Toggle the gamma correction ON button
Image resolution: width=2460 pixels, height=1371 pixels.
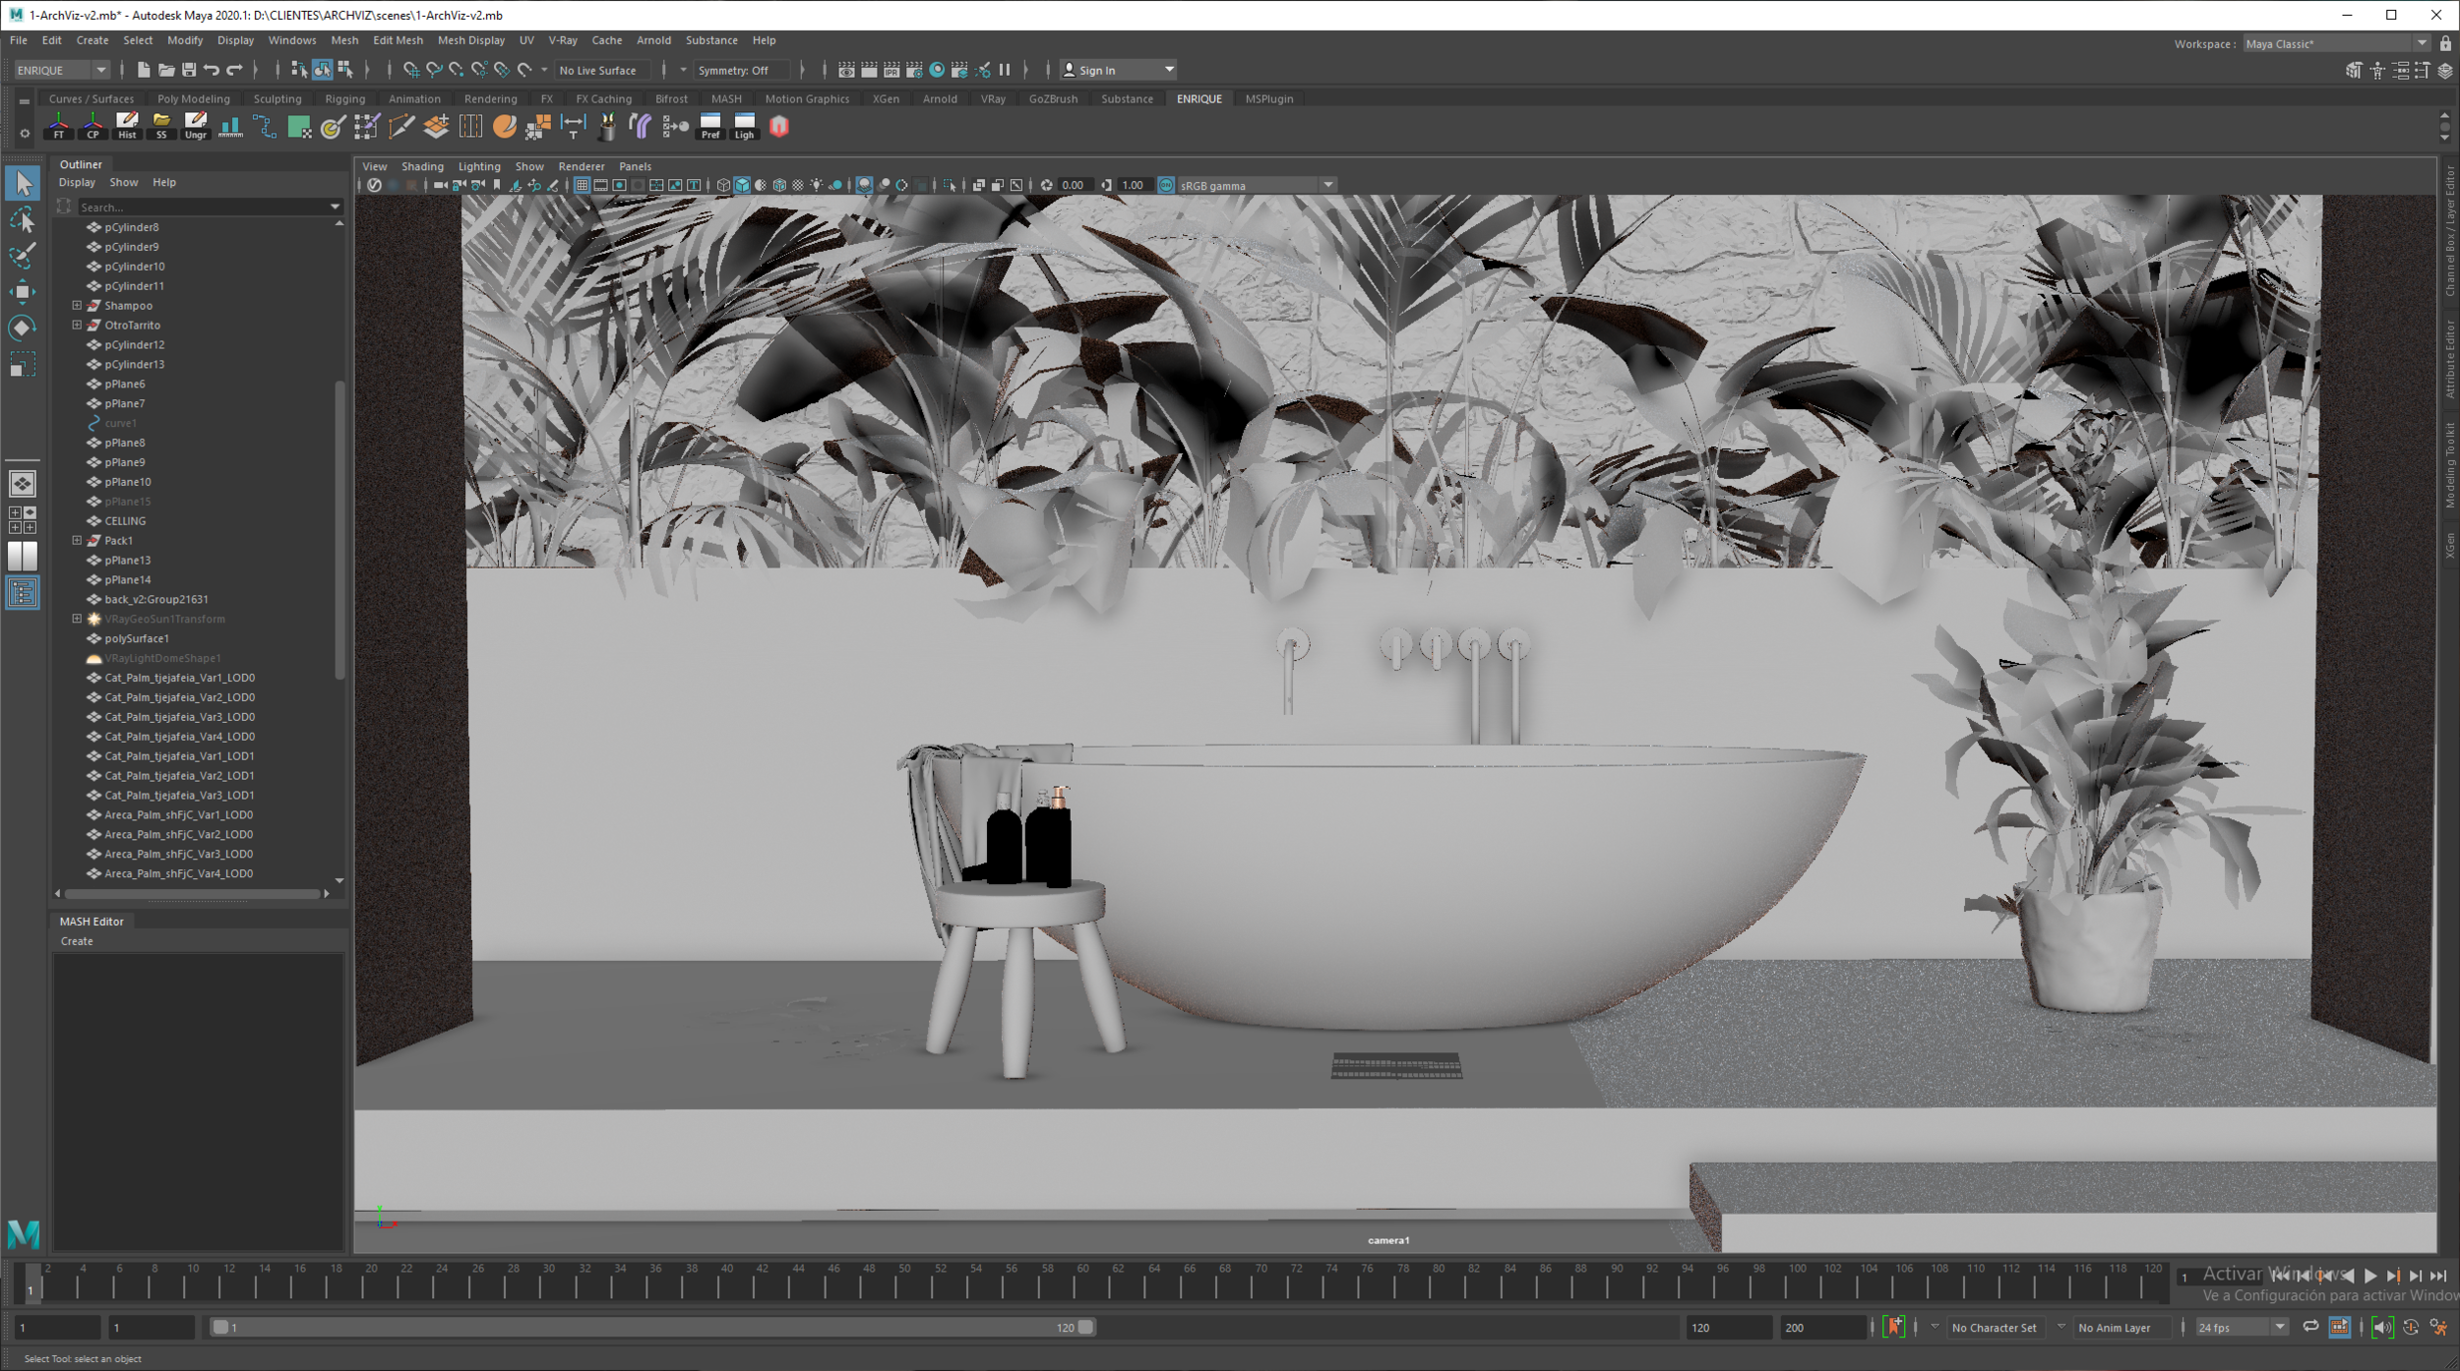(x=1164, y=185)
